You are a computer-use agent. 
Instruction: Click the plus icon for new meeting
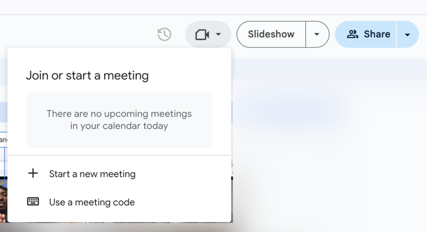click(x=33, y=173)
